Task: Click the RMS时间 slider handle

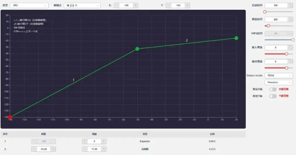Action: (293, 40)
